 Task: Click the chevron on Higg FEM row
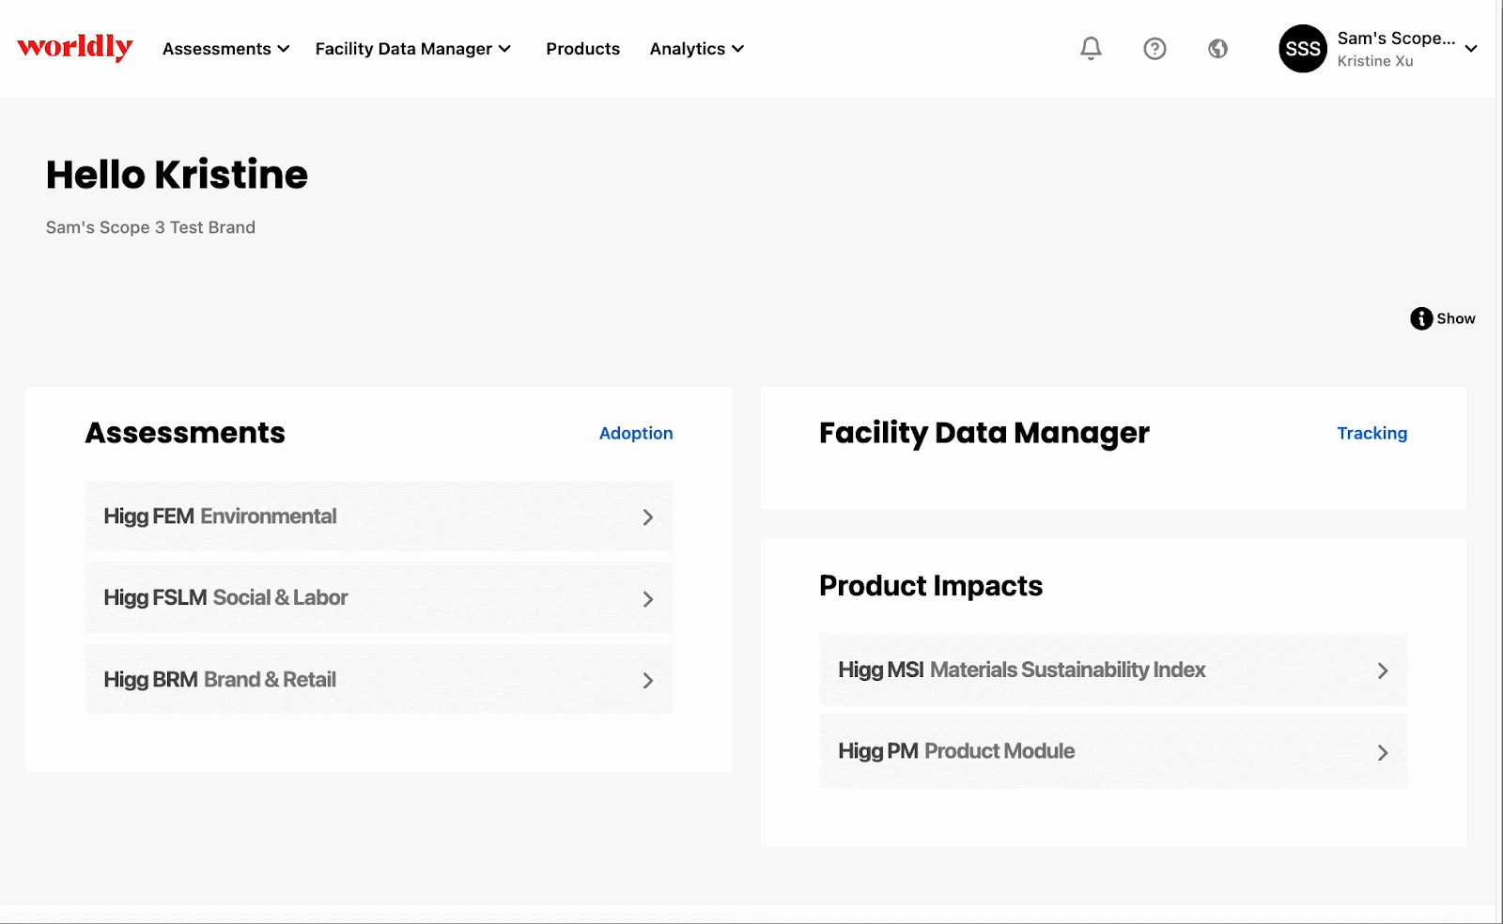pyautogui.click(x=647, y=517)
